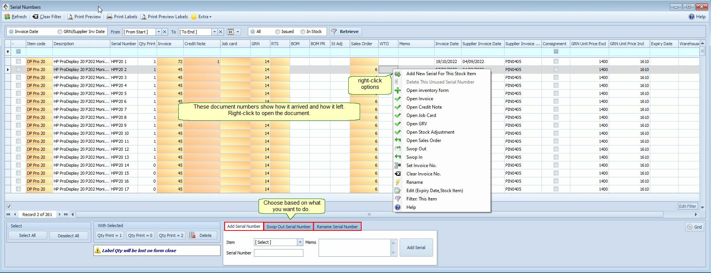Click the Clear Filter toolbar icon
Viewport: 711px width, 273px height.
point(35,17)
